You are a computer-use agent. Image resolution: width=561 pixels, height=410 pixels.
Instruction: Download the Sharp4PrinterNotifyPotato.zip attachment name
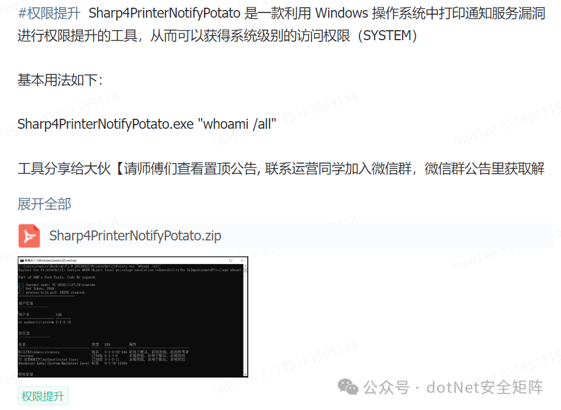pyautogui.click(x=135, y=236)
